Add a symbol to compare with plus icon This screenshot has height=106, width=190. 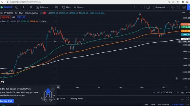coord(17,7)
